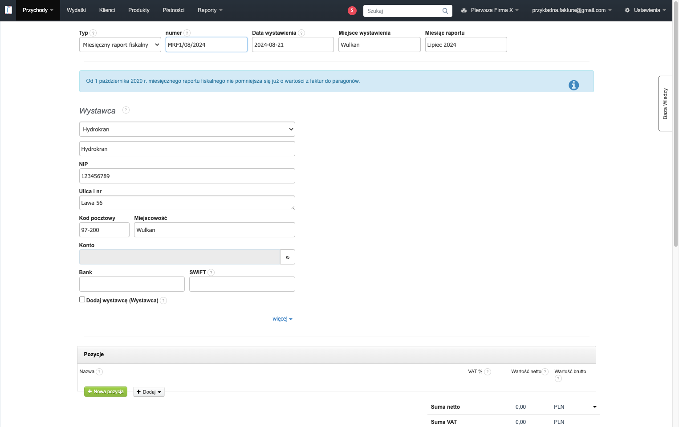This screenshot has height=427, width=679.
Task: Open help tooltip next to numer label
Action: [x=187, y=33]
